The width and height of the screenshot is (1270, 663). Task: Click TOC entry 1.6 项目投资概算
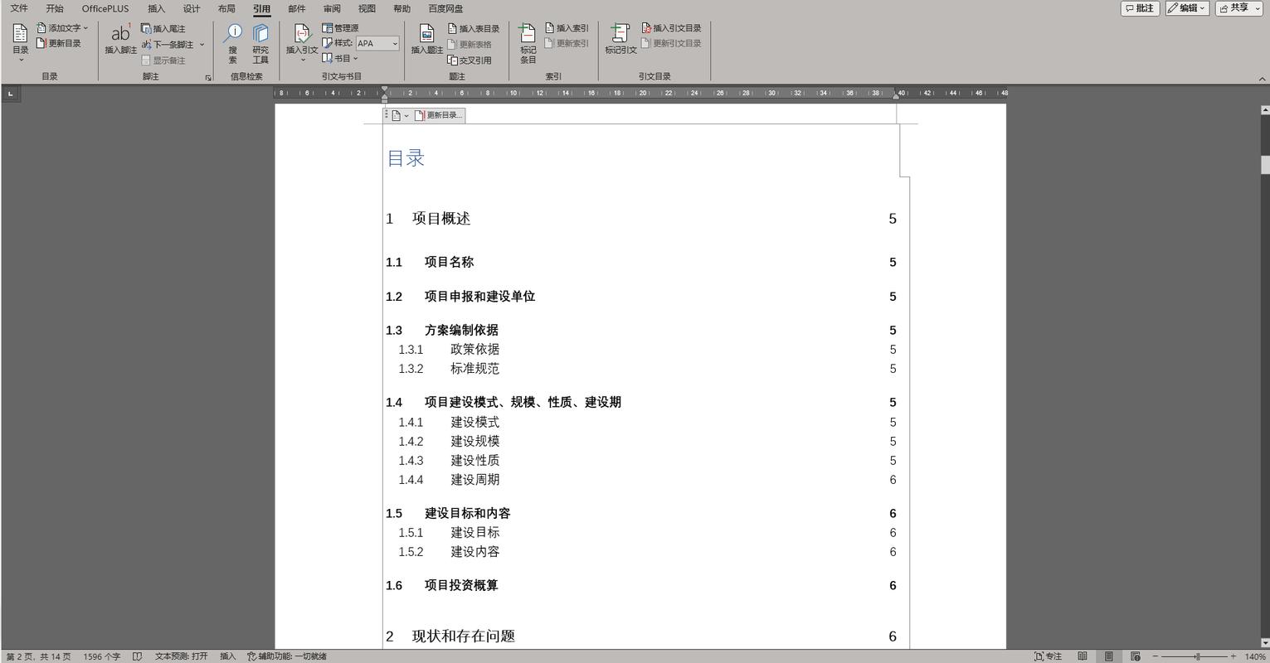(640, 586)
